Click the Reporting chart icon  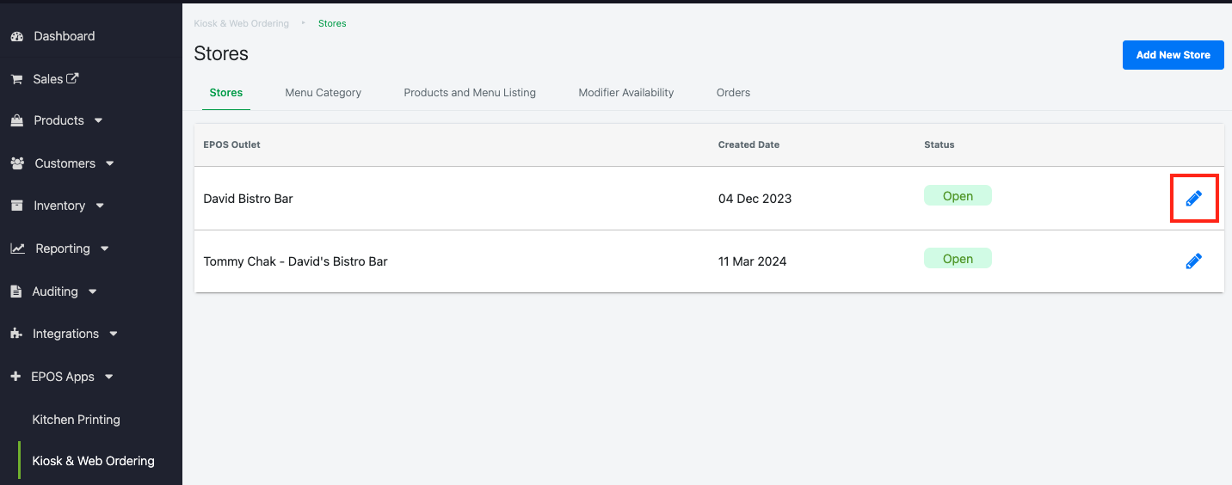pyautogui.click(x=17, y=249)
